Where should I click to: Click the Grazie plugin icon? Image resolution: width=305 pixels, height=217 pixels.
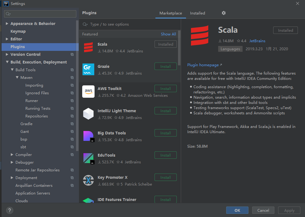point(88,69)
